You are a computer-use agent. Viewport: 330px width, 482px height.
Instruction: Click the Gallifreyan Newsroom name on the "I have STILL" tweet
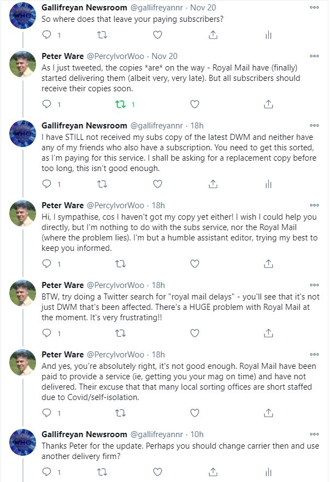point(84,126)
